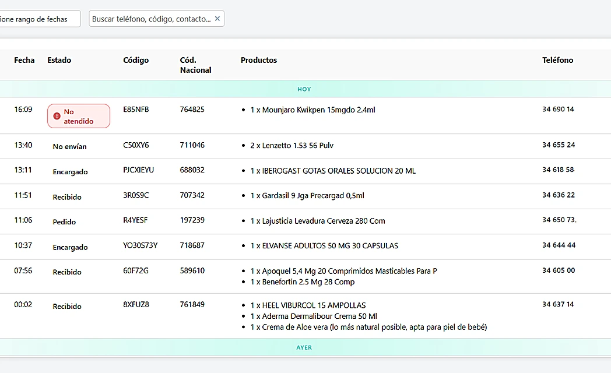Sort by the Fecha column header
Viewport: 611px width, 373px height.
pyautogui.click(x=24, y=60)
